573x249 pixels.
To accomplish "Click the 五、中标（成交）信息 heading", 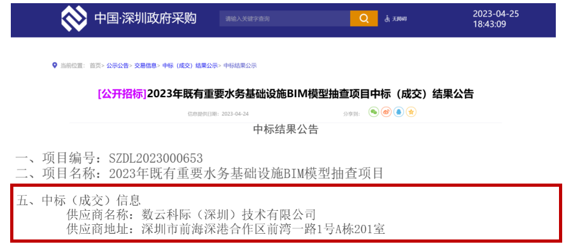I will pos(78,201).
